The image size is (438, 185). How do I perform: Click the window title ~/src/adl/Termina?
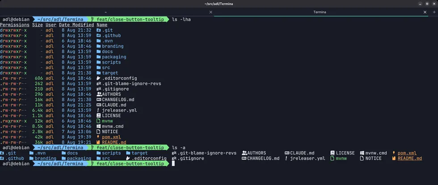[219, 4]
